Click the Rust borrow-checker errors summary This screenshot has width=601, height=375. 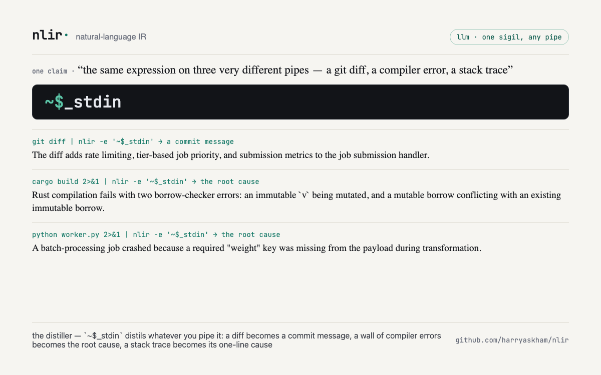pos(296,201)
